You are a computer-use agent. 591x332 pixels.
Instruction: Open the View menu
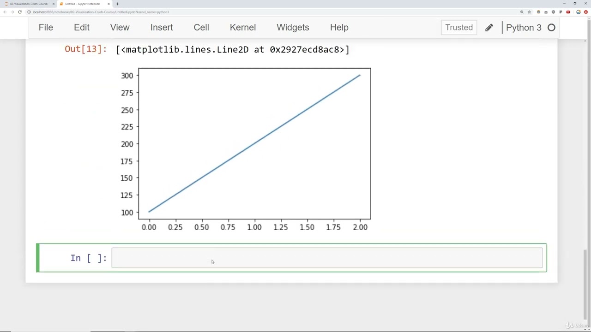[x=120, y=27]
